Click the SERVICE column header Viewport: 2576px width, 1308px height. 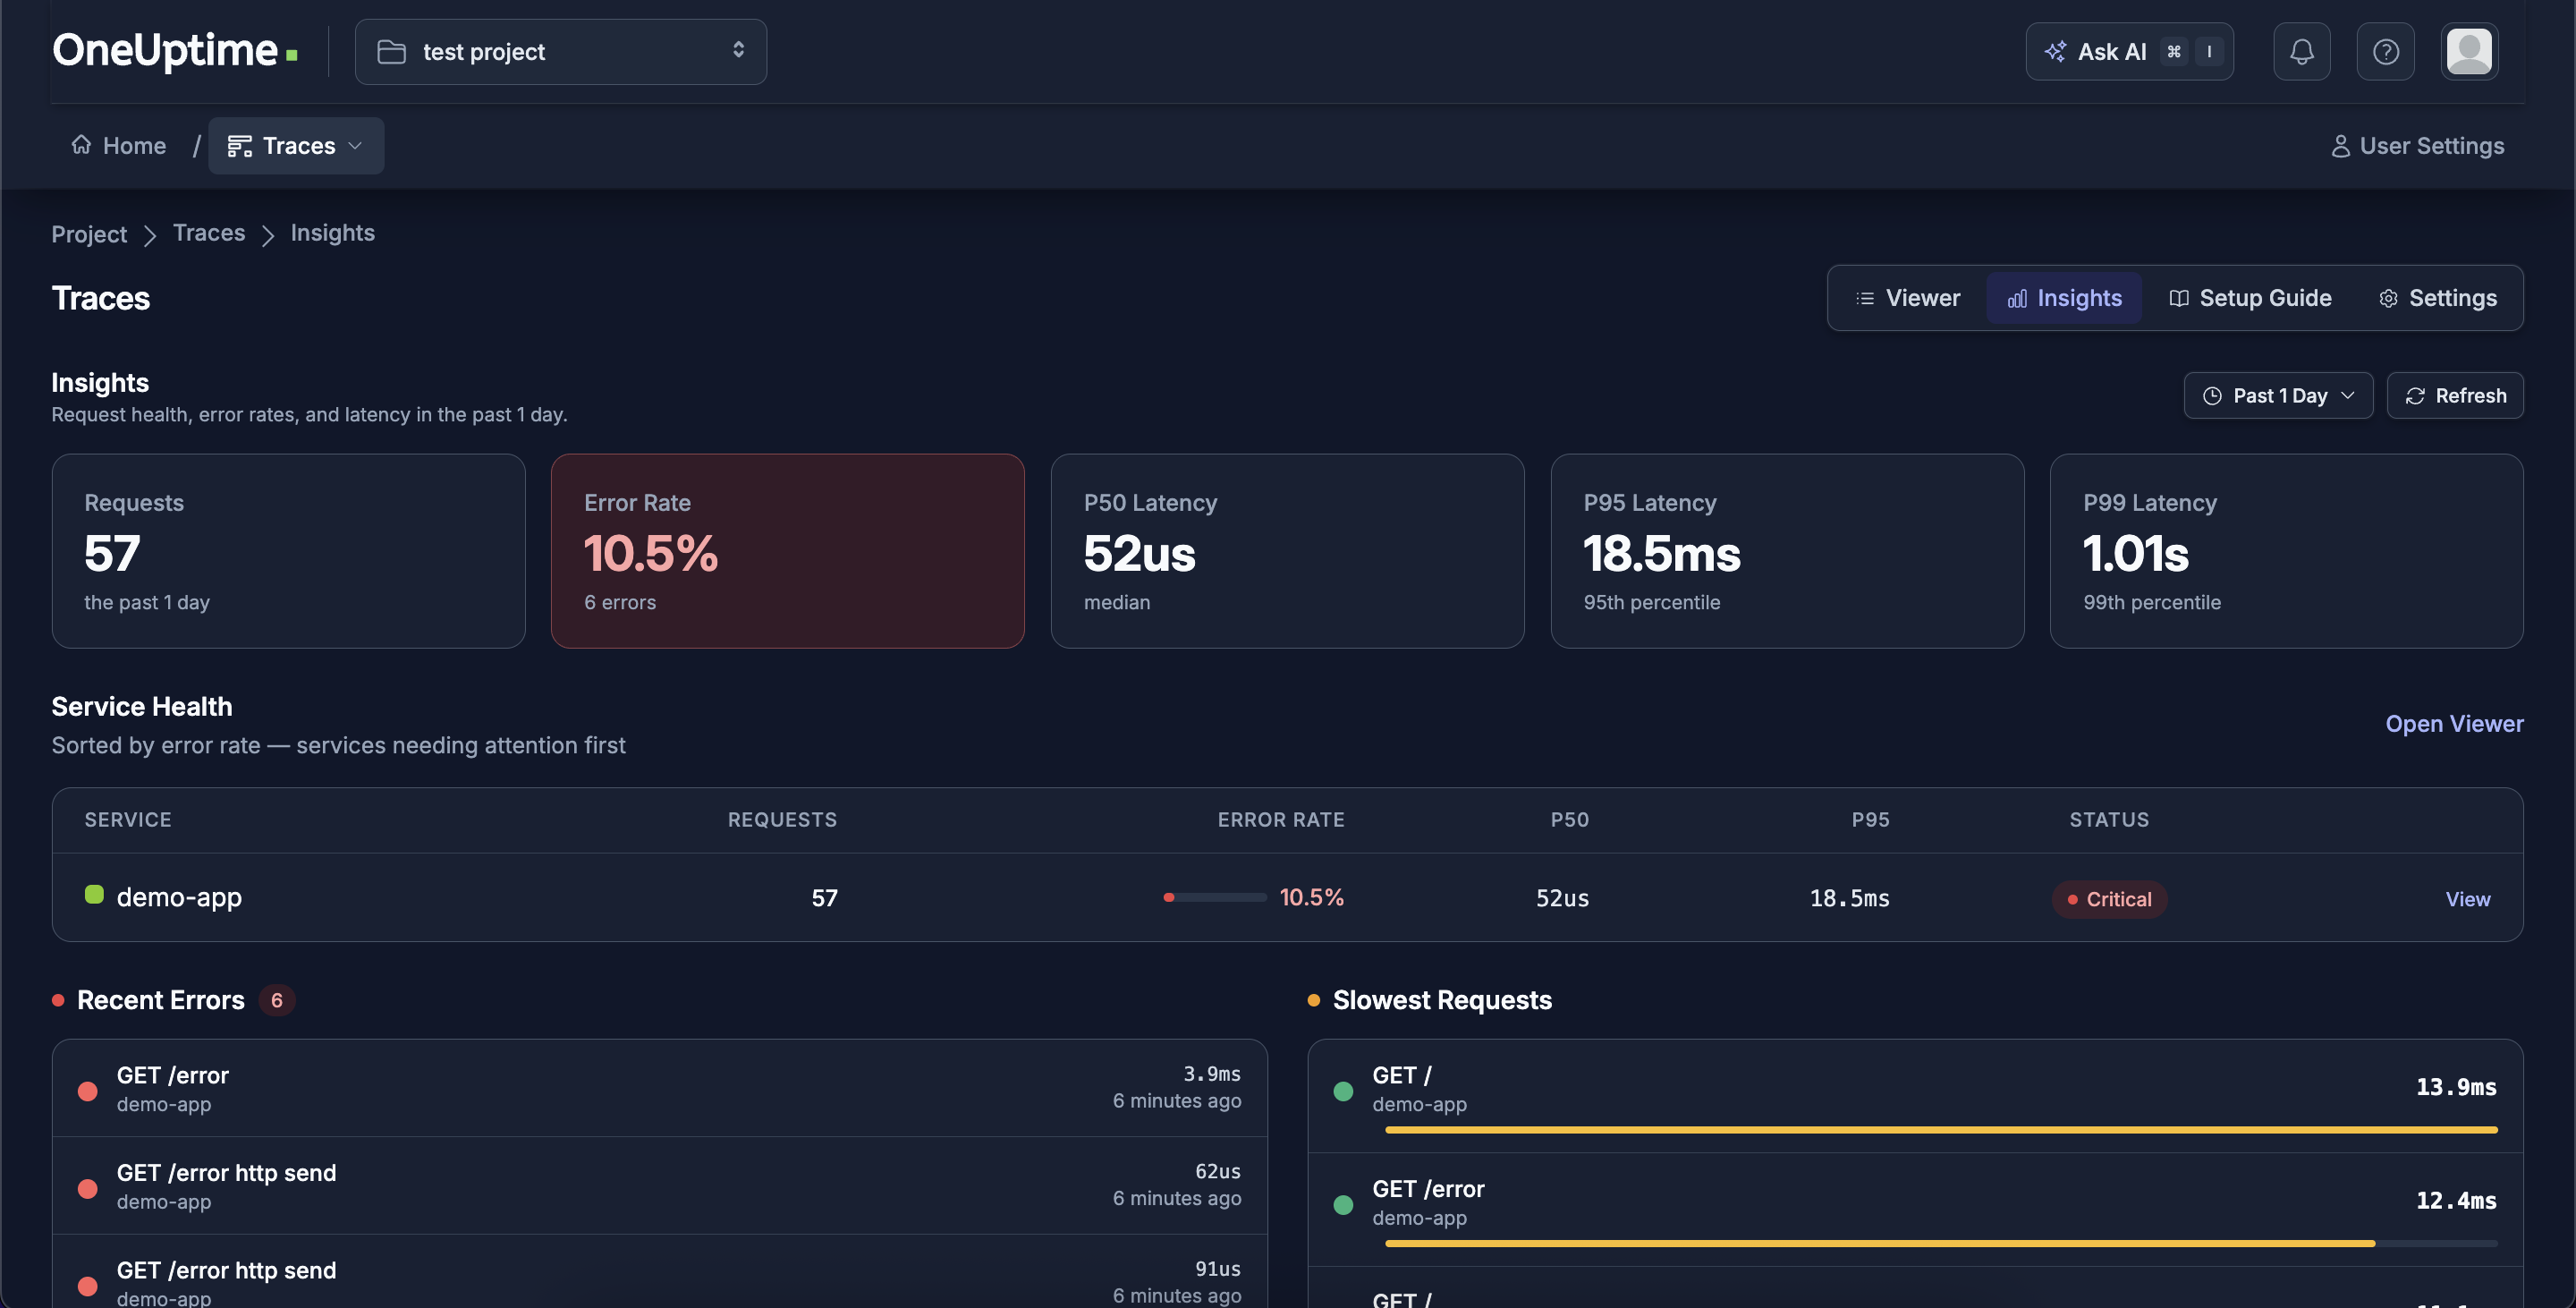(128, 820)
